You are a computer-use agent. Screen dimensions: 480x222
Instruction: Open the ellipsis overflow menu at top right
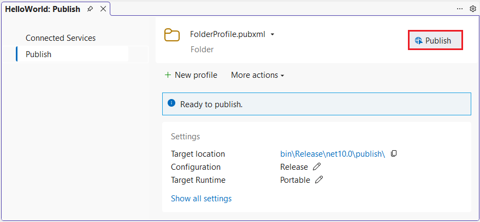(x=460, y=9)
